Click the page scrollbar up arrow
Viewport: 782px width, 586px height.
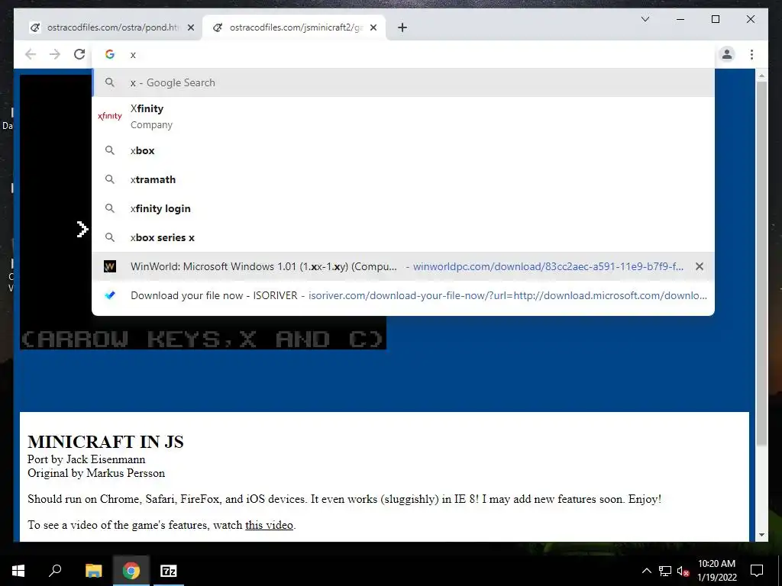coord(761,76)
